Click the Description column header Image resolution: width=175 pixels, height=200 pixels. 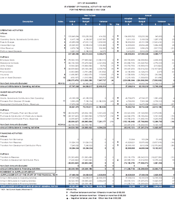coord(28,21)
